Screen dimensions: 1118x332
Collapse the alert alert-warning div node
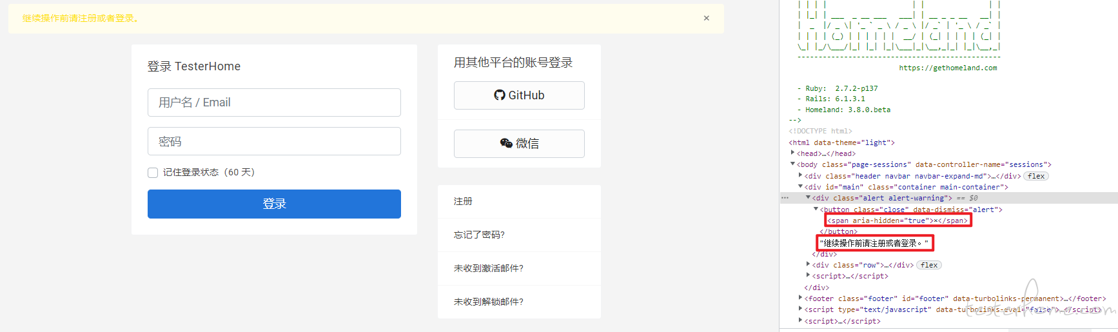(809, 198)
